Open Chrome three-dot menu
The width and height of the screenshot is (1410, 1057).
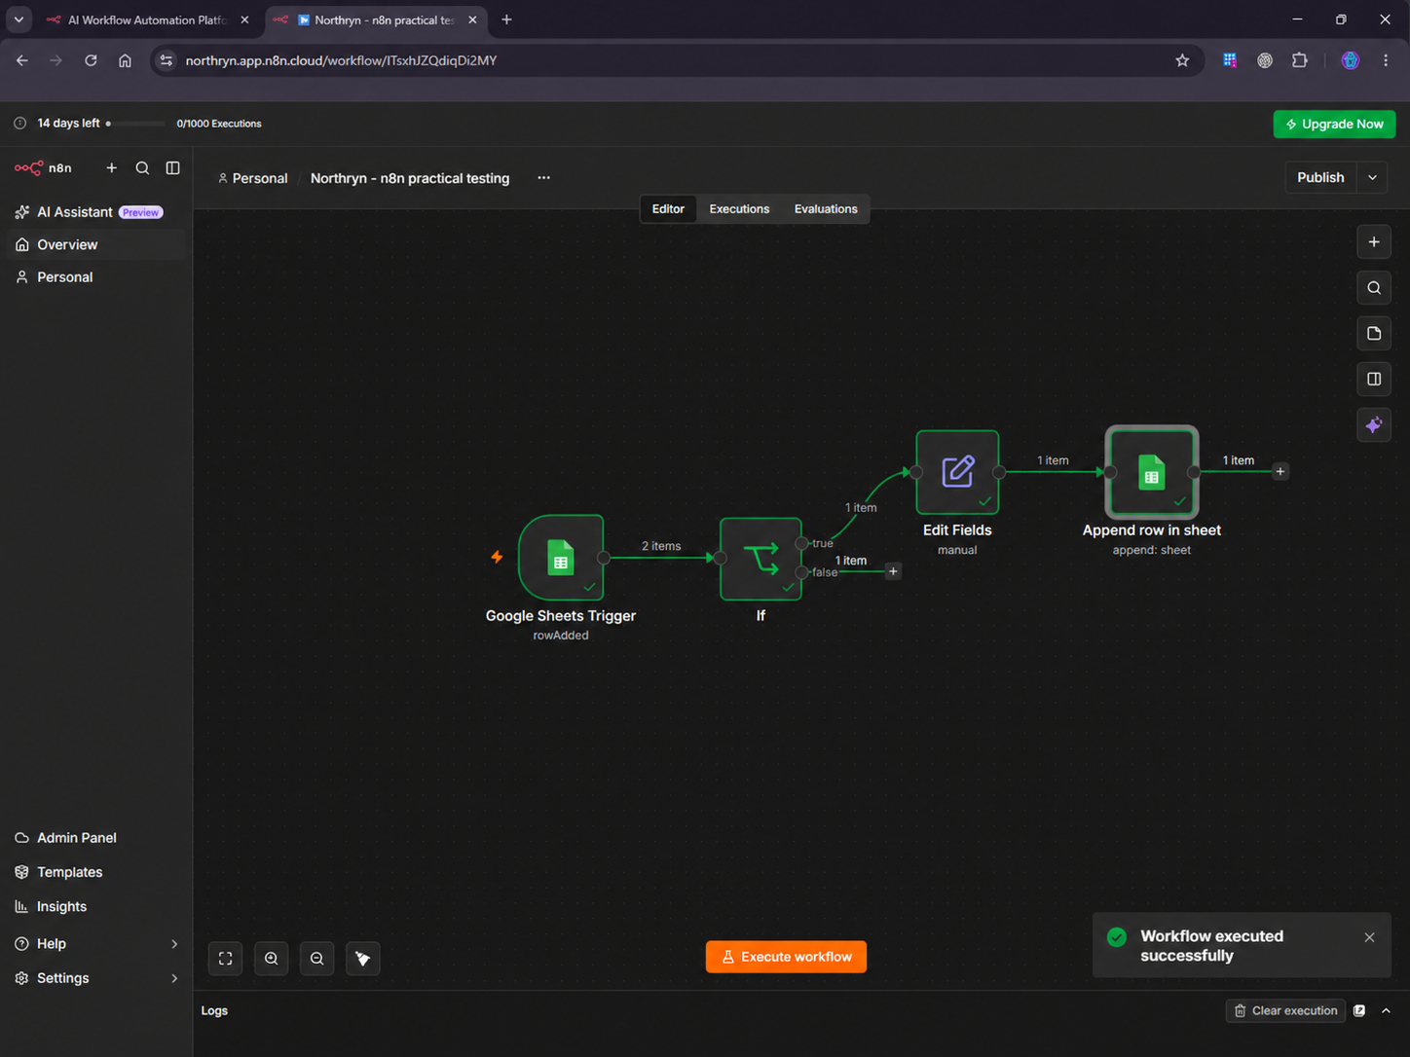coord(1386,60)
